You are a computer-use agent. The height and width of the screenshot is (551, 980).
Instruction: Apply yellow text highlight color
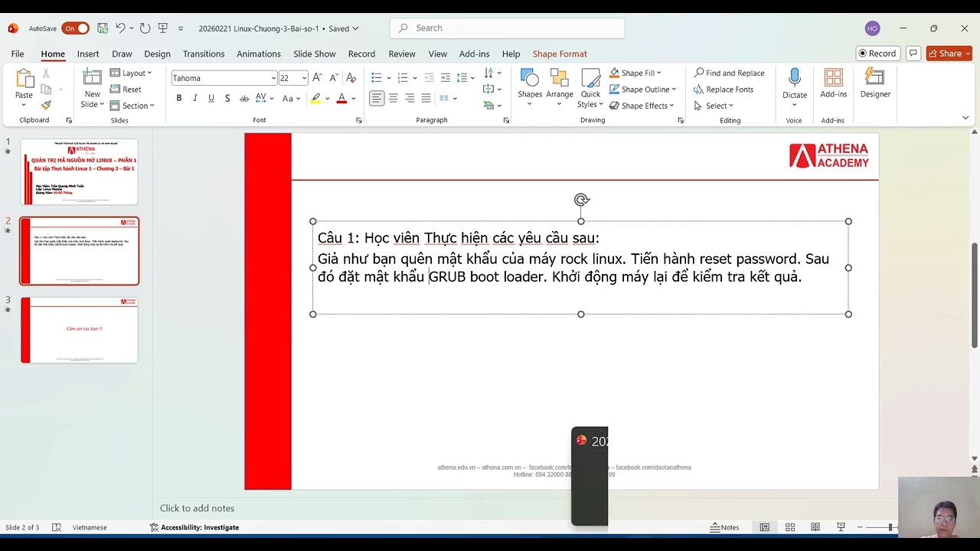coord(315,98)
